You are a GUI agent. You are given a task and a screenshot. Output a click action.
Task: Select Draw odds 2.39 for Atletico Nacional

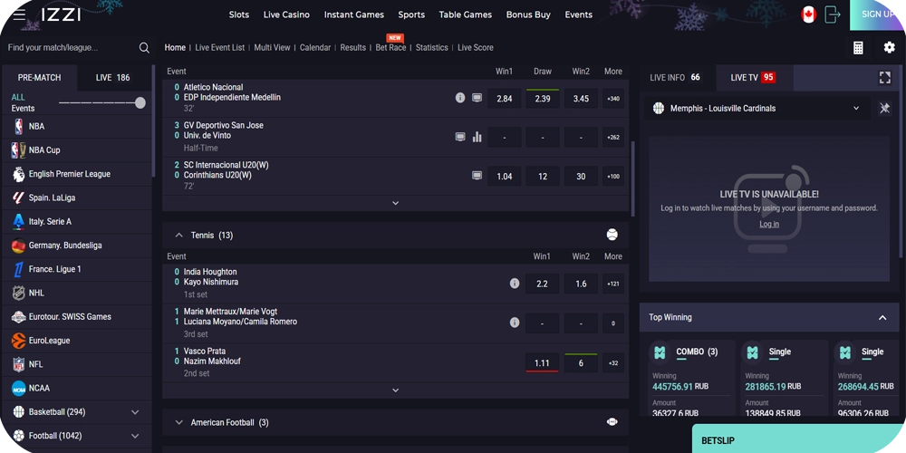click(543, 99)
